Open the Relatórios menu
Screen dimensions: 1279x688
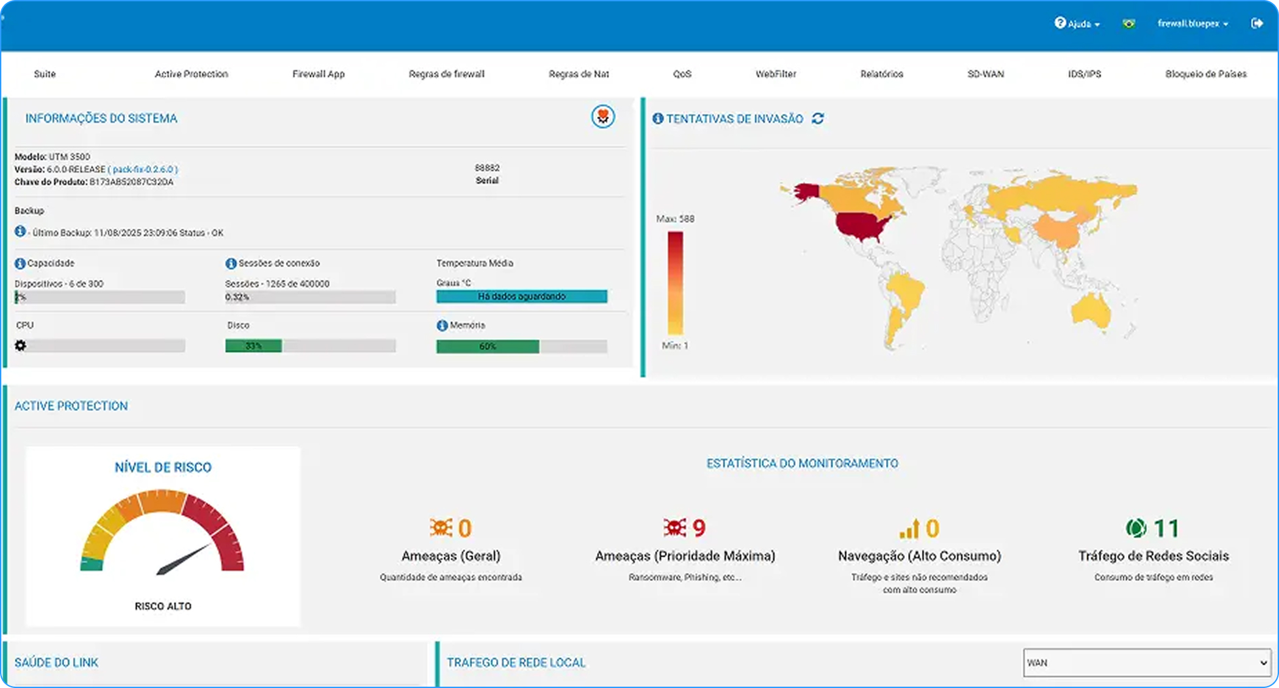coord(881,74)
